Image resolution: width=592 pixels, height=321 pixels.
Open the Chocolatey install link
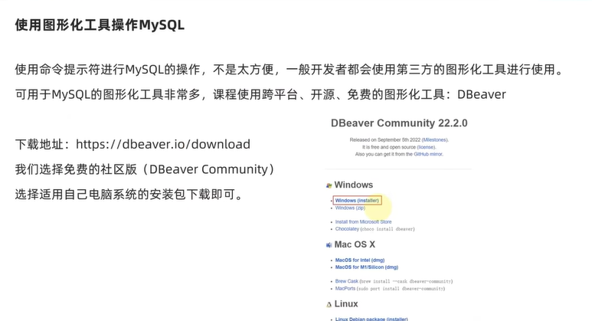pyautogui.click(x=347, y=229)
